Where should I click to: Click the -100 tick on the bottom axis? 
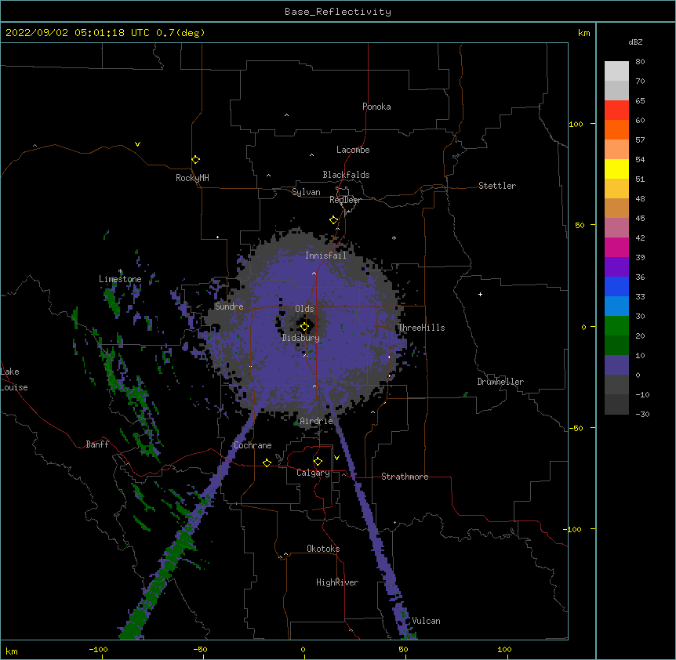(98, 649)
